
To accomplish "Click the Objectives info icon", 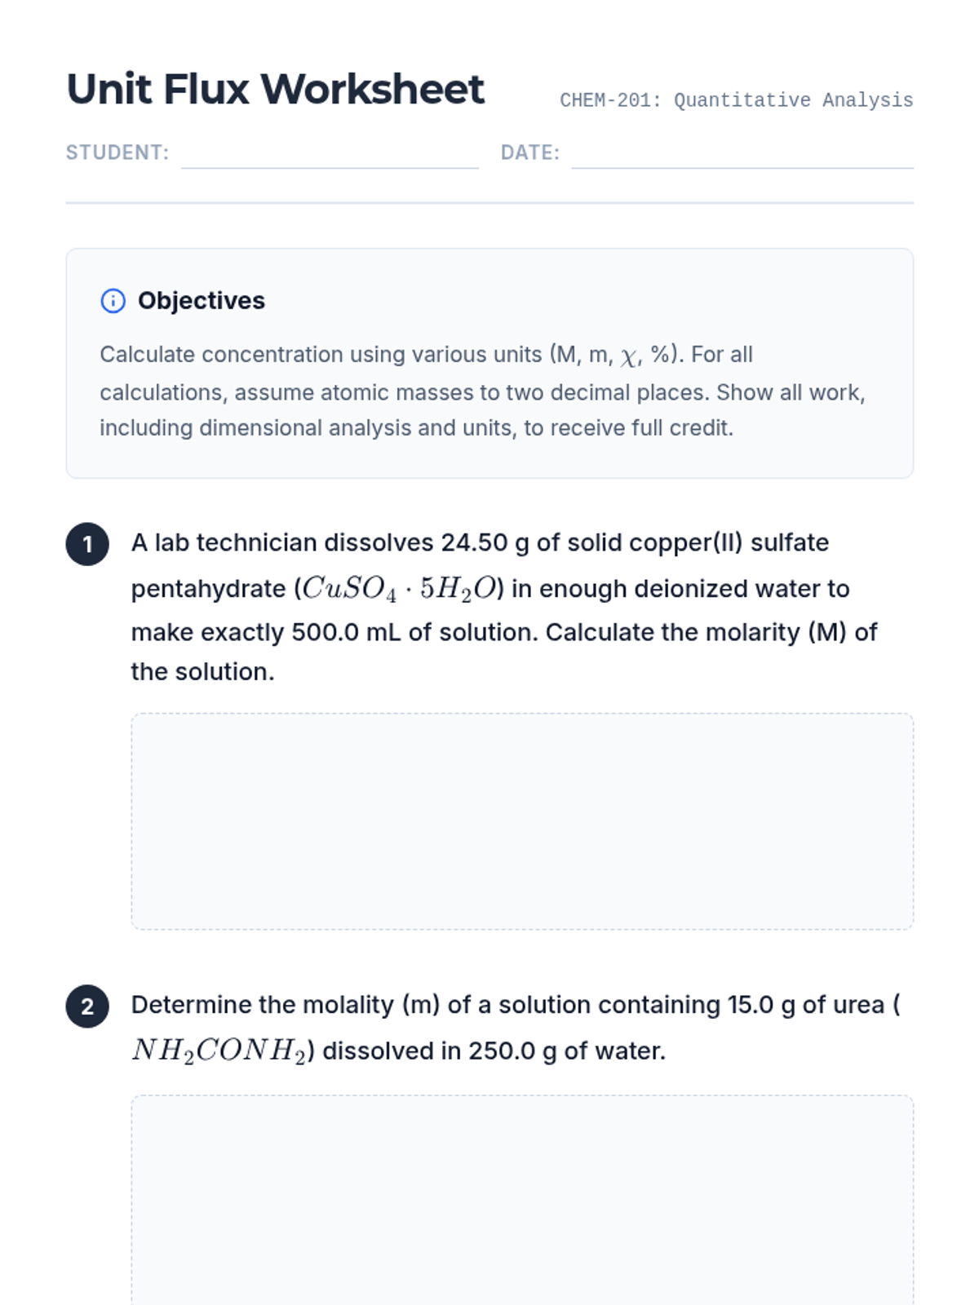I will pyautogui.click(x=113, y=301).
